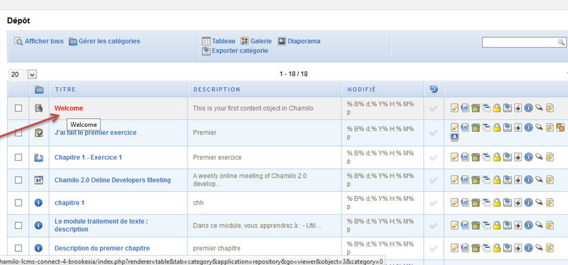The width and height of the screenshot is (568, 265).
Task: Click monitor preview icon in 'J'ai fait le premier exercice' row
Action: (455, 137)
